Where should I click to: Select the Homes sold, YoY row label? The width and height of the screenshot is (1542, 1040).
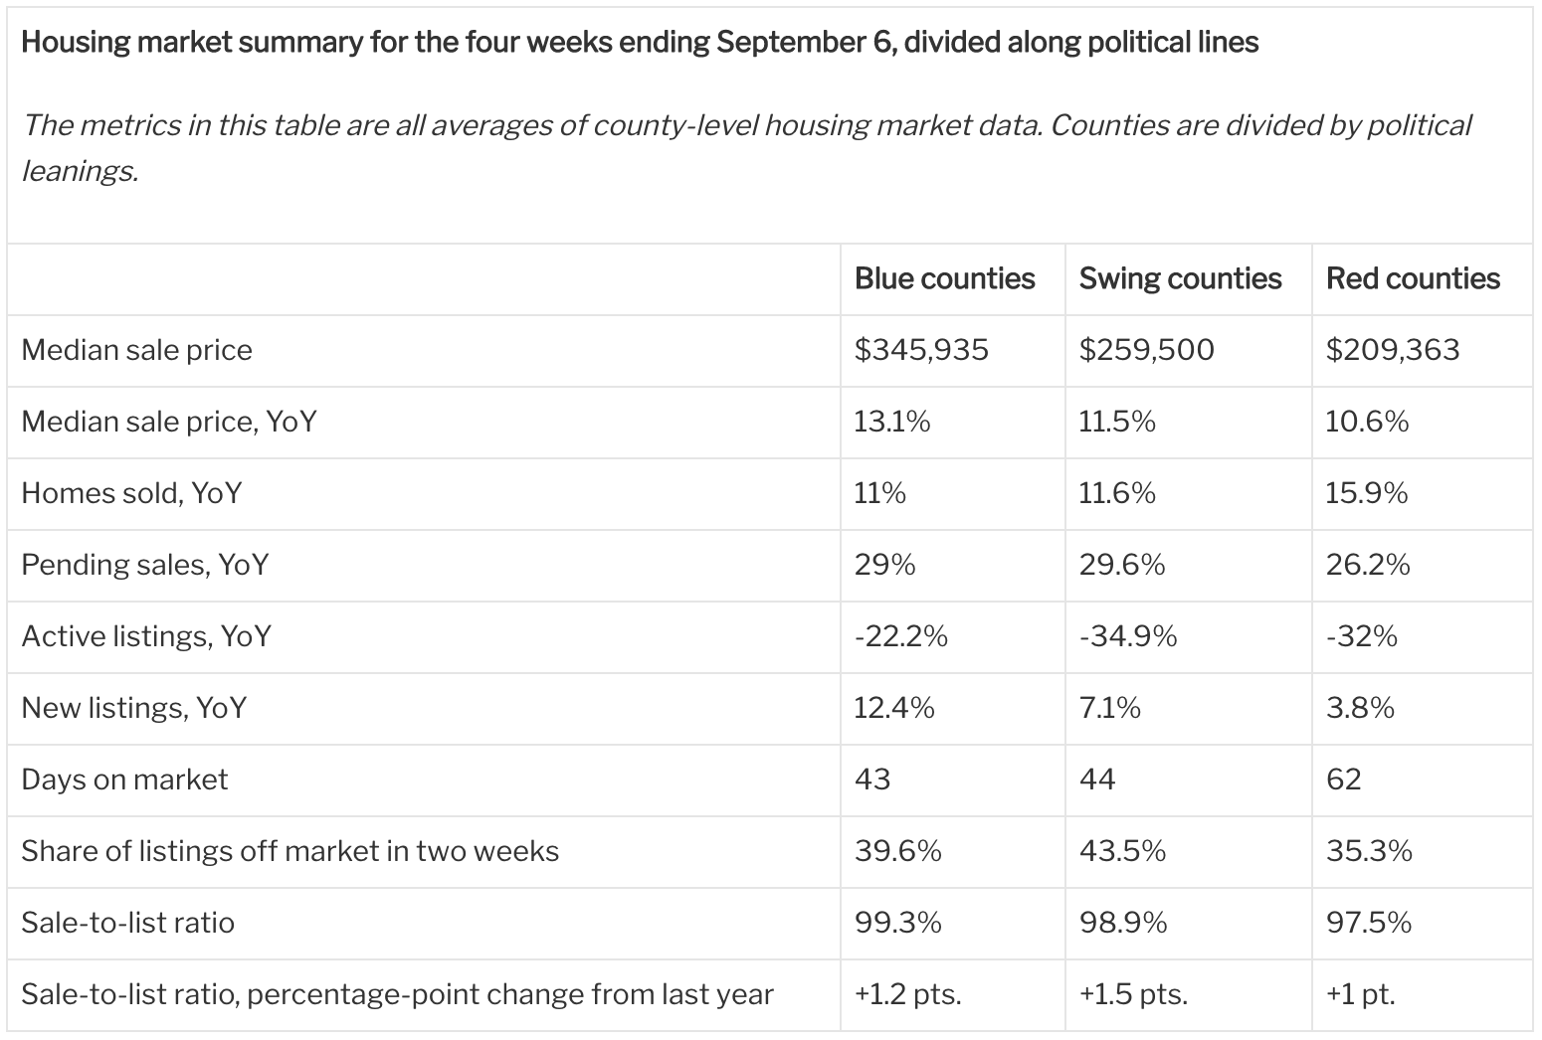tap(131, 493)
